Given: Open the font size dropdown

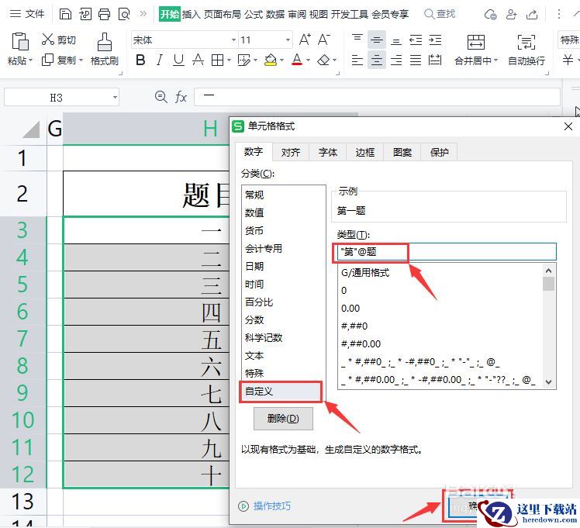Looking at the screenshot, I should pyautogui.click(x=288, y=40).
